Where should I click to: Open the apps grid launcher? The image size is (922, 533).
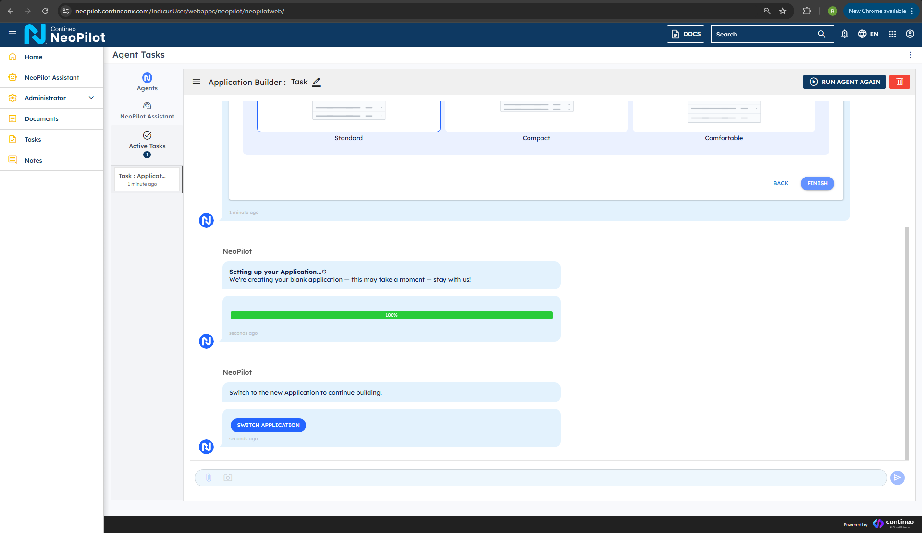pos(892,34)
